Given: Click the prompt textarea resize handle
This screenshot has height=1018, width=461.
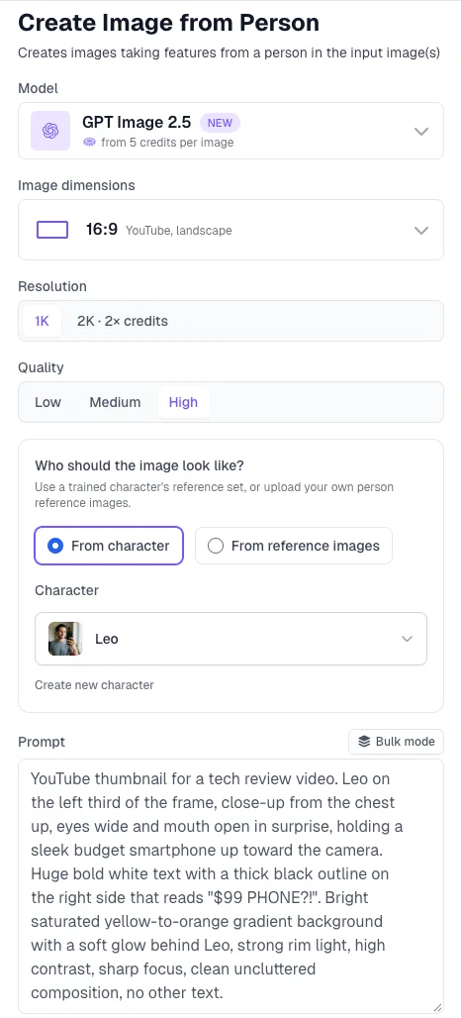Looking at the screenshot, I should 437,1008.
